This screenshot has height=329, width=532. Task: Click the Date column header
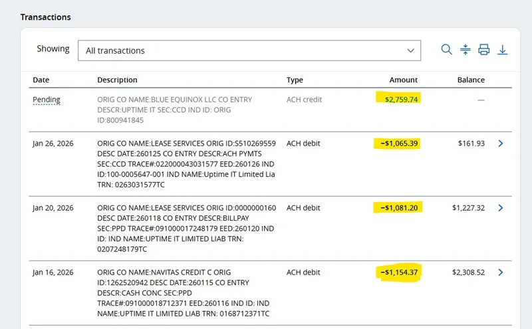tap(41, 80)
